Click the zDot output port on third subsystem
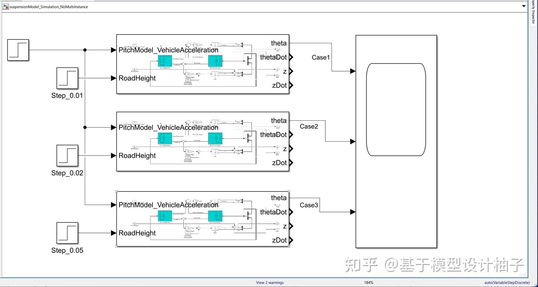 click(291, 240)
